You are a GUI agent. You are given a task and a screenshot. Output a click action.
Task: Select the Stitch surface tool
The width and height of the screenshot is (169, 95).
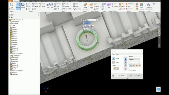[122, 4]
